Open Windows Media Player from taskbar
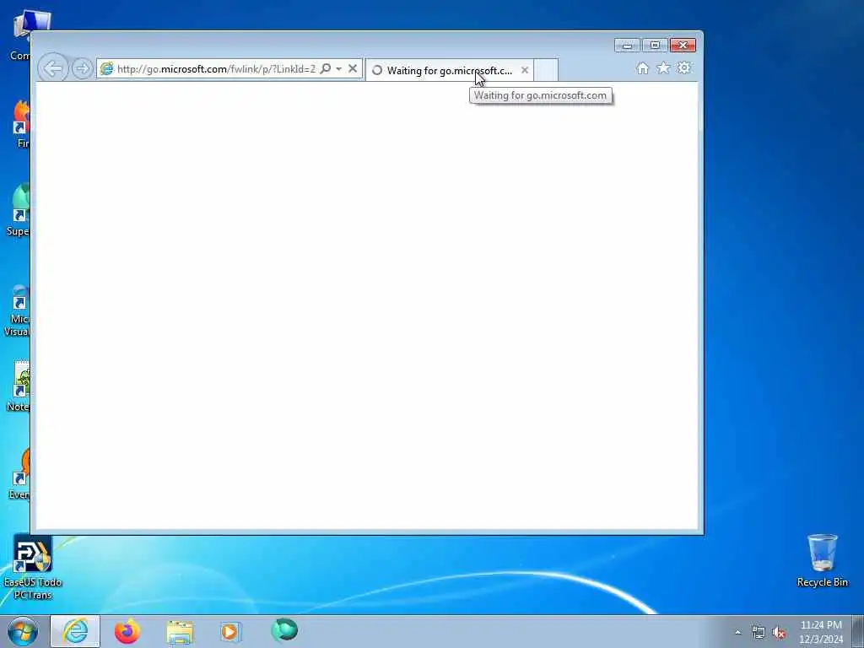The width and height of the screenshot is (864, 648). pos(230,631)
